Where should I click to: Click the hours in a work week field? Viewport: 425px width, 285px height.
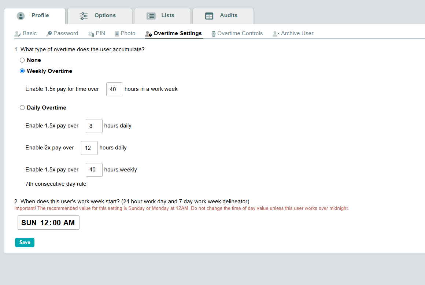pos(115,89)
